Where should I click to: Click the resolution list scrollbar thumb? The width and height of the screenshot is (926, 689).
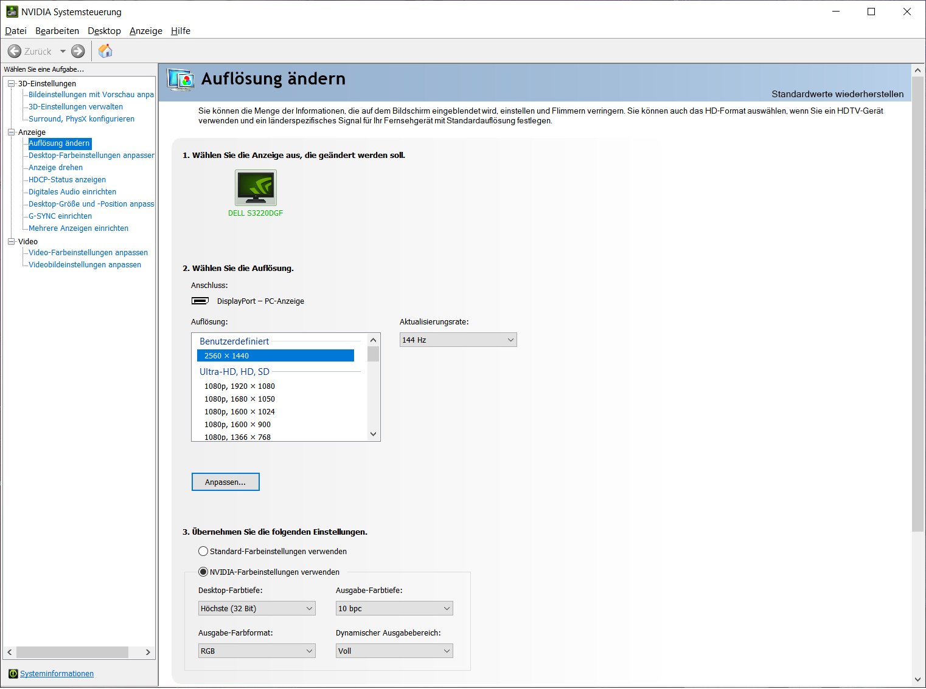tap(374, 354)
